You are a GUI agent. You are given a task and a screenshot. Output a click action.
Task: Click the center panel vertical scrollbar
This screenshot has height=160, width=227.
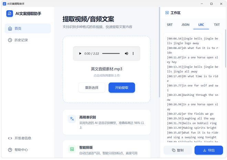pos(159,52)
